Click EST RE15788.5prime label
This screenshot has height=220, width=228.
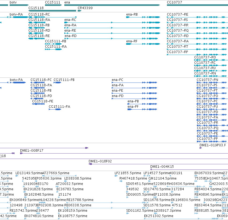80,200
